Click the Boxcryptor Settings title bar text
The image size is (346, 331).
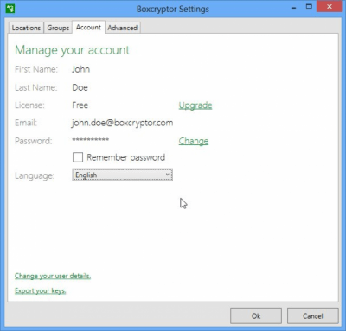[x=173, y=9]
